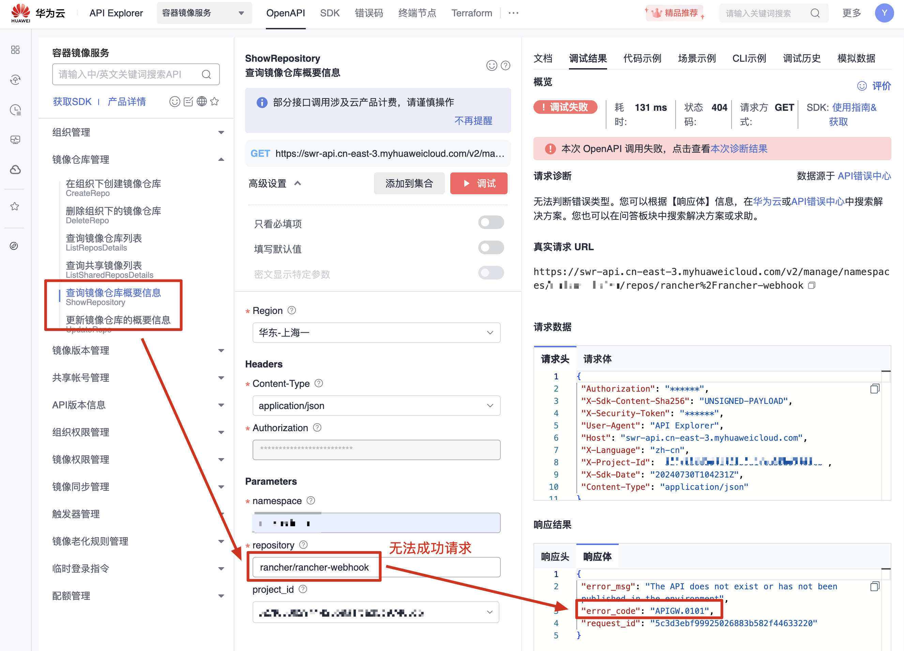Switch to the 响应头 tab
904x651 pixels.
[x=555, y=557]
